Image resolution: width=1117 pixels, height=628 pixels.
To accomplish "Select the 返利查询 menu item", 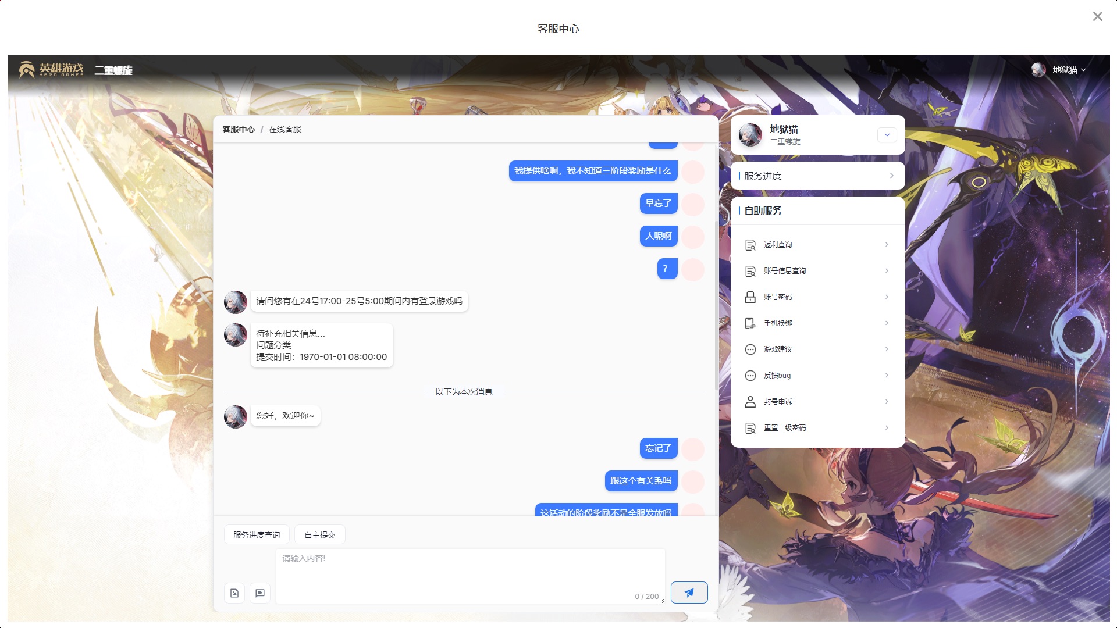I will point(817,245).
